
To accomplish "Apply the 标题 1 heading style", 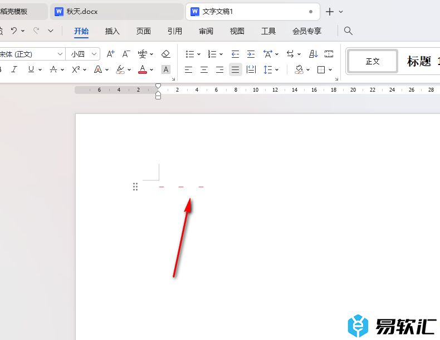I will tap(423, 61).
